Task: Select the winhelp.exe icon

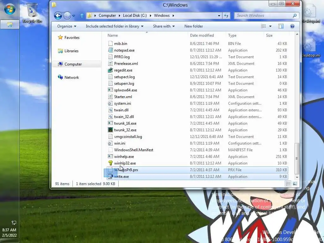Action: tap(110, 156)
